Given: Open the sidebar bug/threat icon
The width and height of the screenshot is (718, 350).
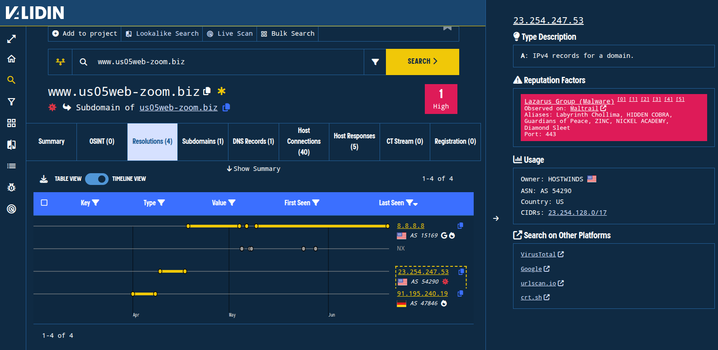Looking at the screenshot, I should click(11, 187).
